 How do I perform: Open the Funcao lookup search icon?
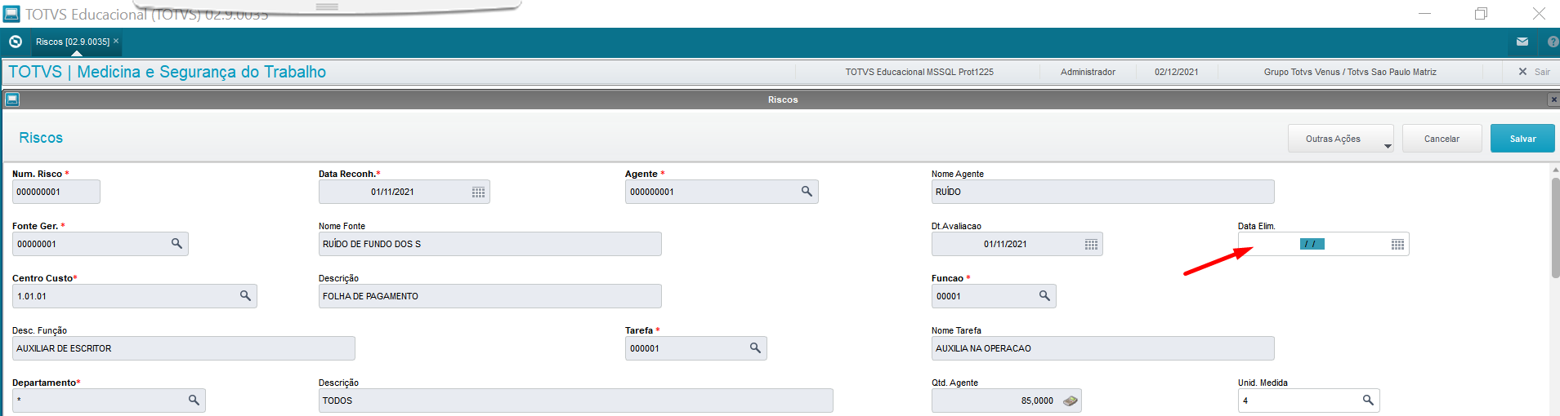pyautogui.click(x=1044, y=296)
